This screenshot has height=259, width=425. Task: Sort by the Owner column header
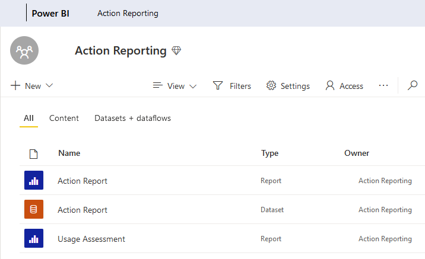pos(357,153)
